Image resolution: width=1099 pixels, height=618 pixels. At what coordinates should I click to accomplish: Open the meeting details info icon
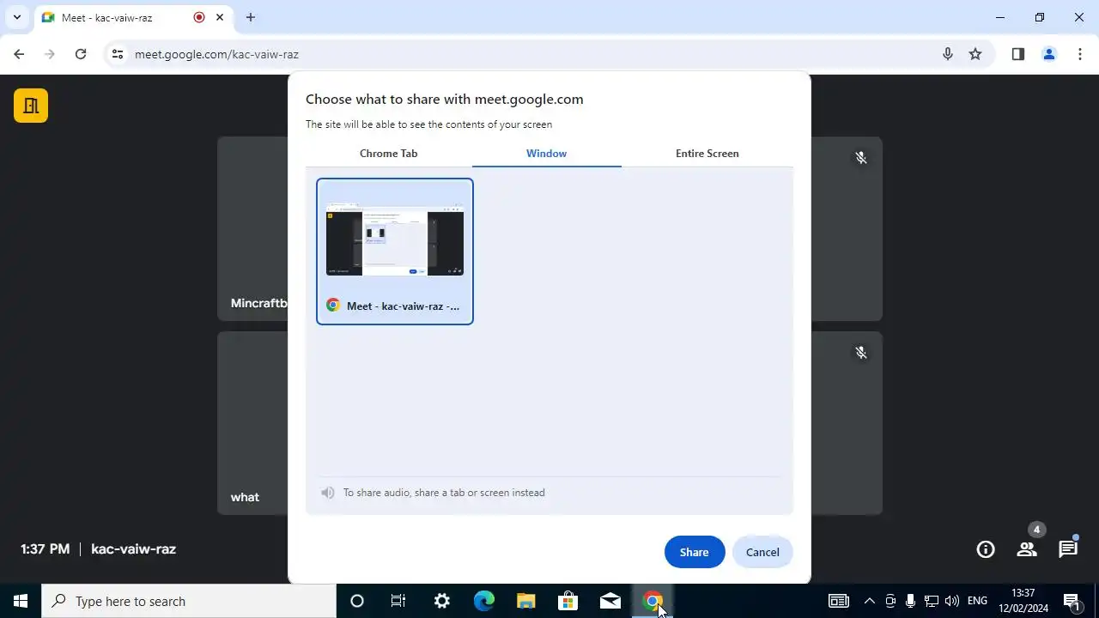pyautogui.click(x=986, y=549)
